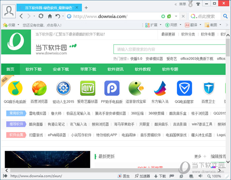
Task: Expand the 截图 dropdown arrow
Action: click(220, 25)
